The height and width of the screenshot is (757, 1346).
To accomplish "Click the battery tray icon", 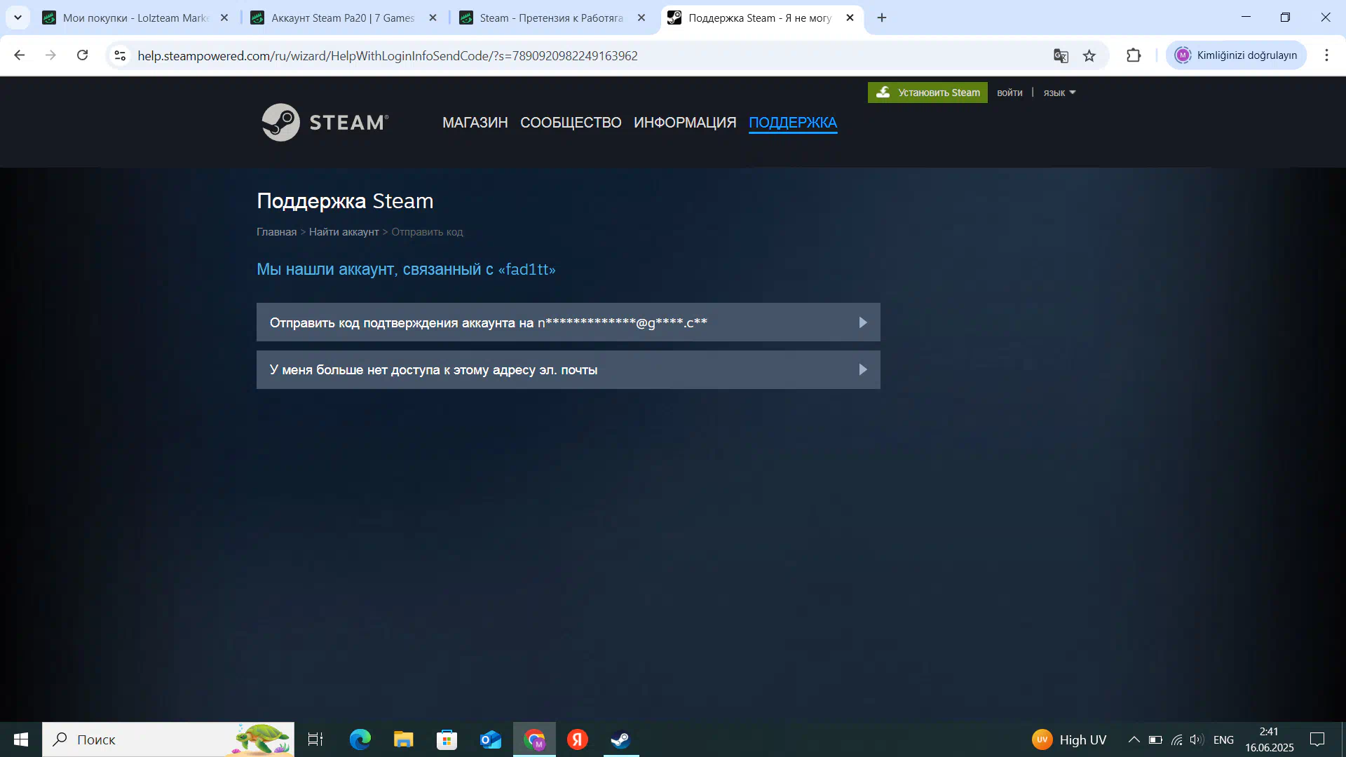I will pyautogui.click(x=1155, y=739).
